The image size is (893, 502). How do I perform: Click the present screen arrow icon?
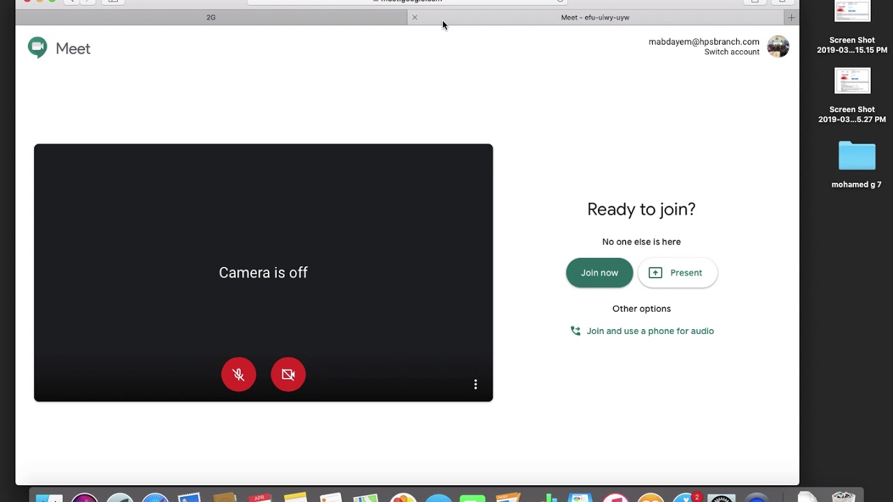click(x=655, y=273)
